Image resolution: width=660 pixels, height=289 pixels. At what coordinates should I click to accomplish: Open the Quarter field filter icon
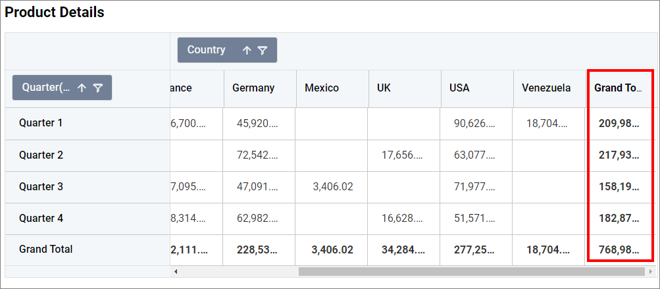click(98, 88)
